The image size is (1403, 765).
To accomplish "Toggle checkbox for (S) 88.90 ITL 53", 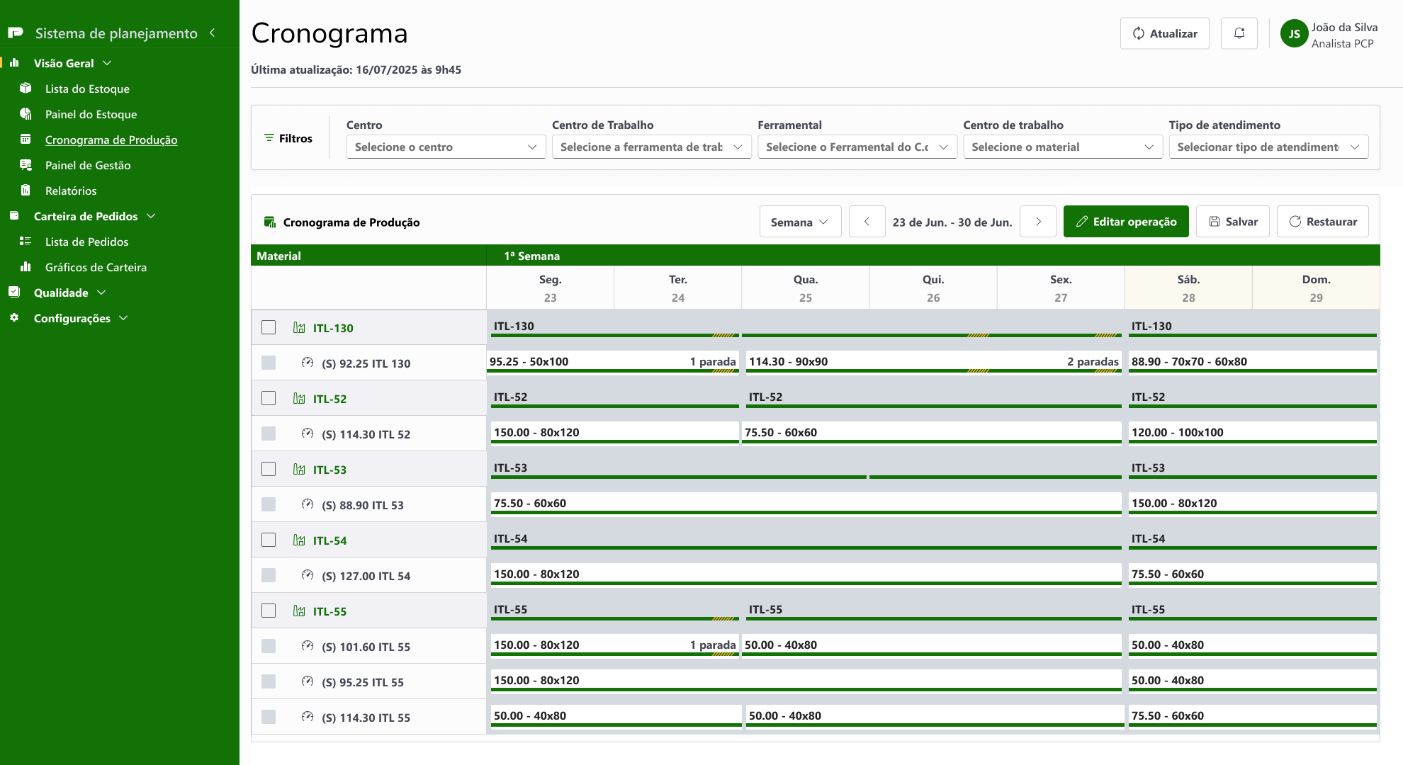I will click(x=269, y=504).
